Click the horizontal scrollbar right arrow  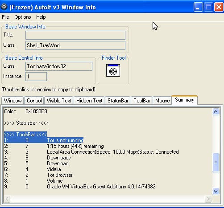point(208,199)
